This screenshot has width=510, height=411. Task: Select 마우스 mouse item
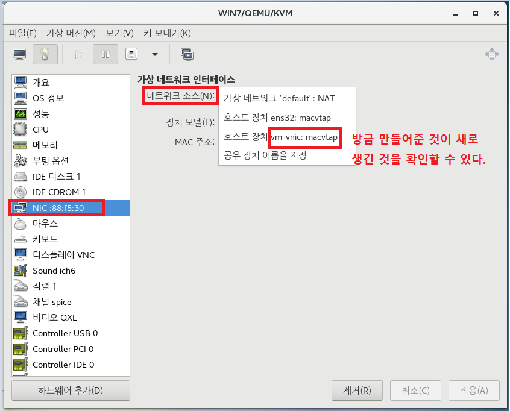[x=71, y=224]
